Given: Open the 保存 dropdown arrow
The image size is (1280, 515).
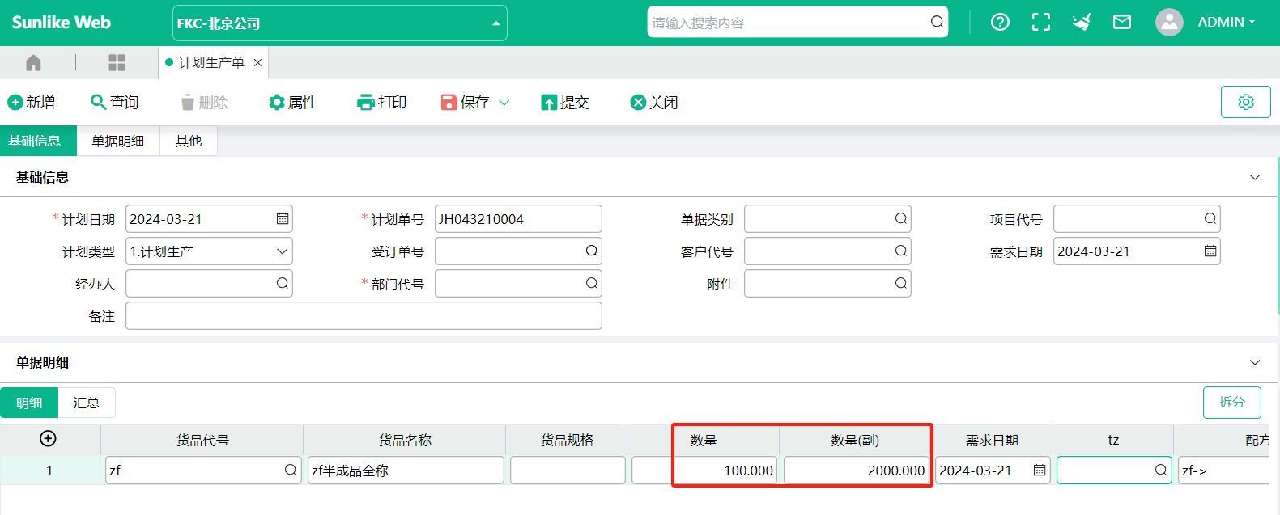Looking at the screenshot, I should click(x=504, y=103).
